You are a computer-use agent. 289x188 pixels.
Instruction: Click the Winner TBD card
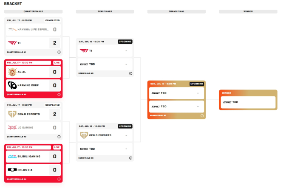(x=248, y=102)
